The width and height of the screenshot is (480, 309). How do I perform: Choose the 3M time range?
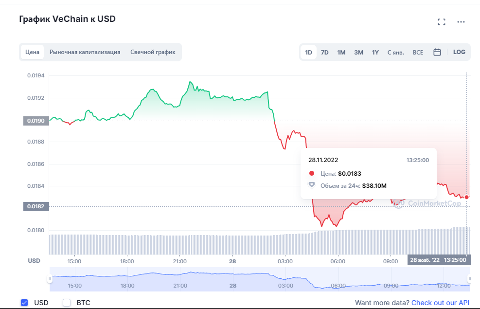358,53
